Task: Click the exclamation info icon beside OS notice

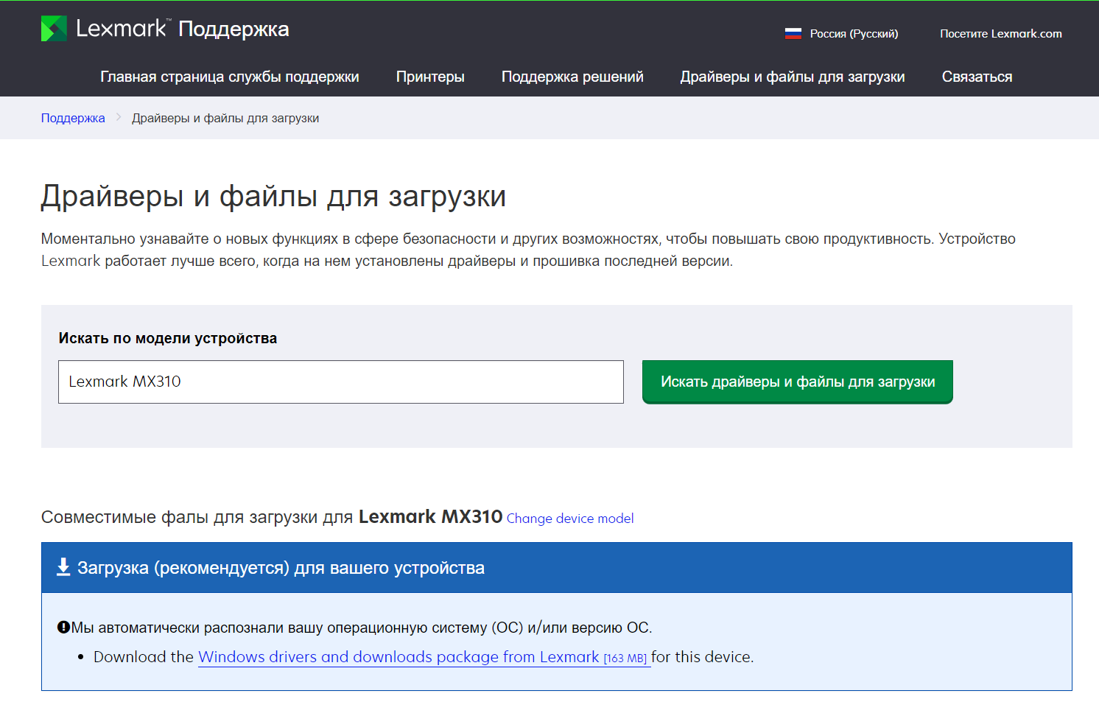Action: (63, 628)
